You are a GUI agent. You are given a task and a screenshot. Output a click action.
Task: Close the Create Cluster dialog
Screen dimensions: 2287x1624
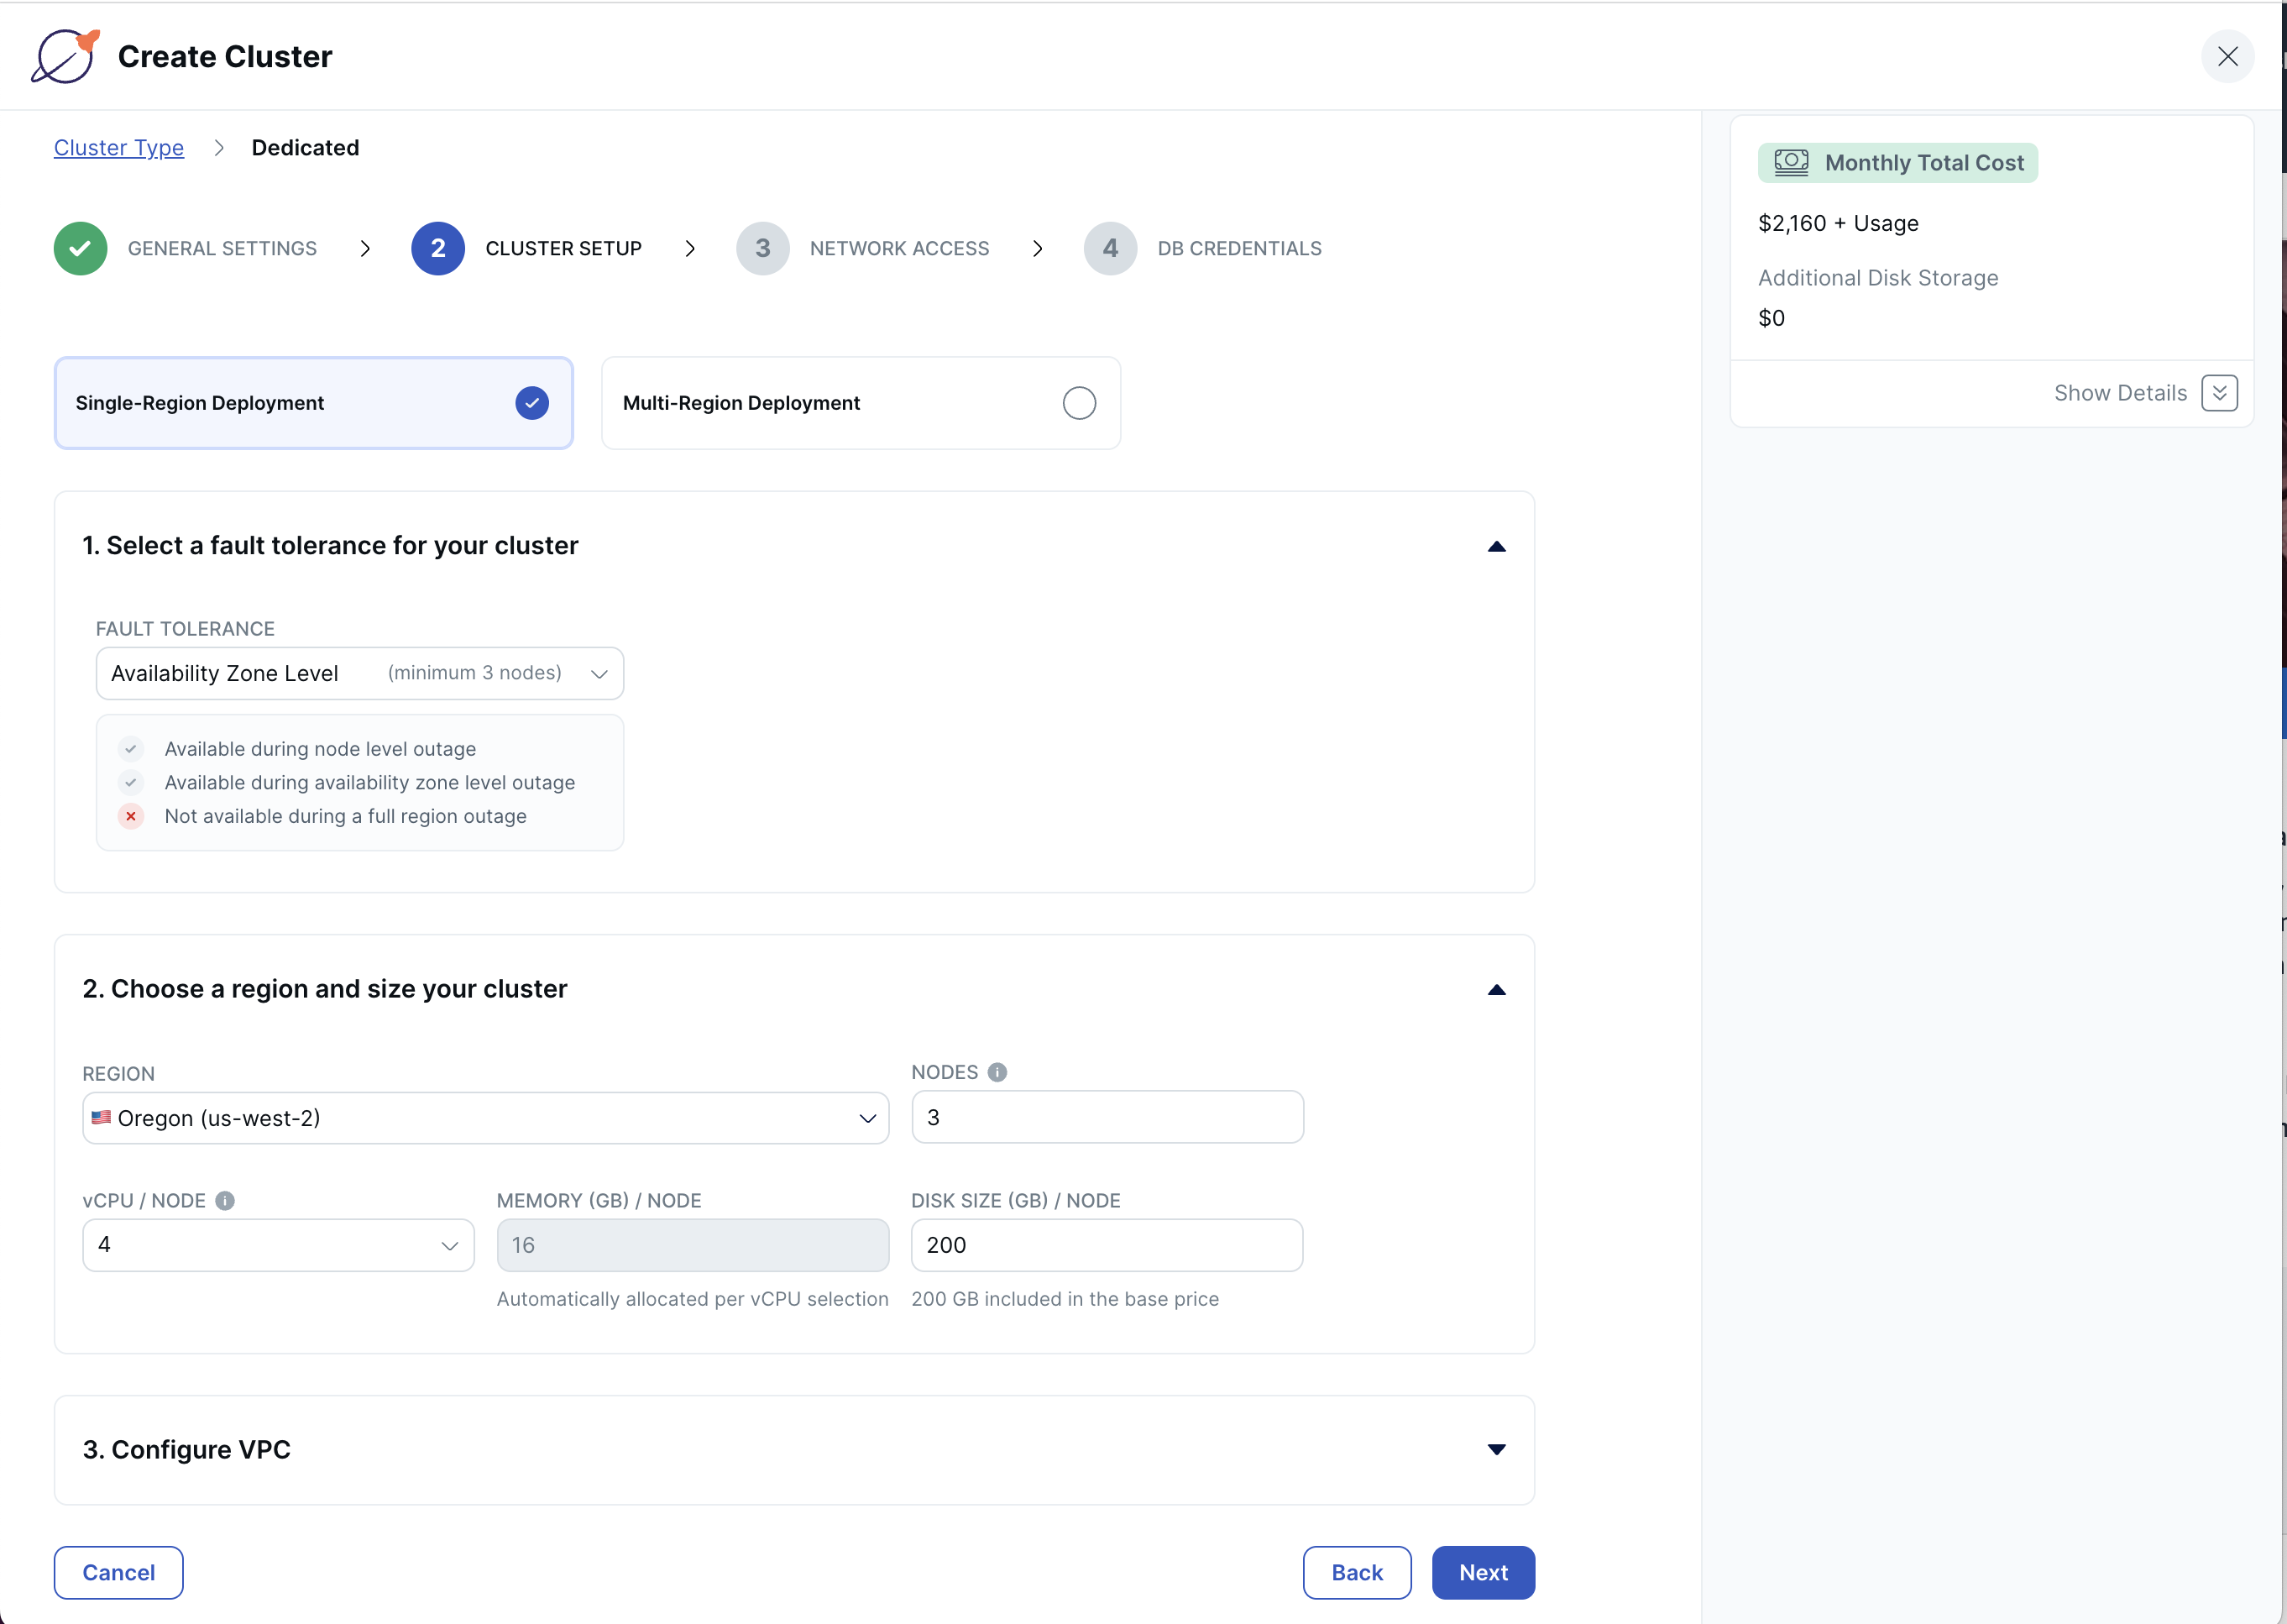coord(2227,56)
